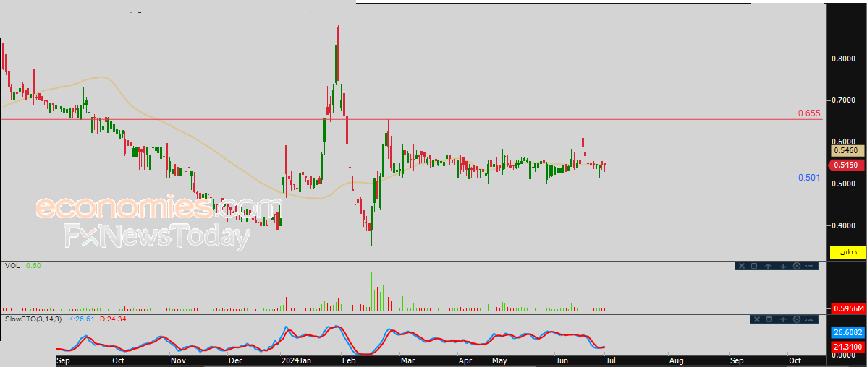Open SlowSTO indicator settings gear
The image size is (867, 367).
(797, 319)
